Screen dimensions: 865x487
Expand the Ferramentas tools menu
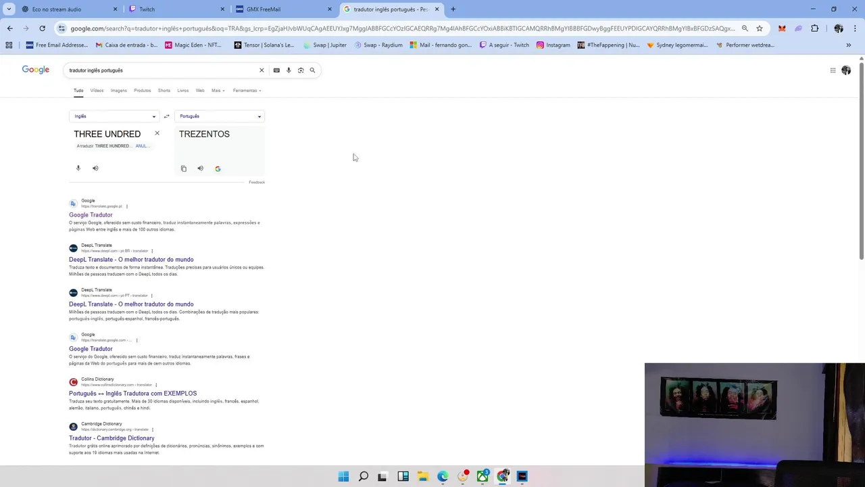tap(247, 91)
